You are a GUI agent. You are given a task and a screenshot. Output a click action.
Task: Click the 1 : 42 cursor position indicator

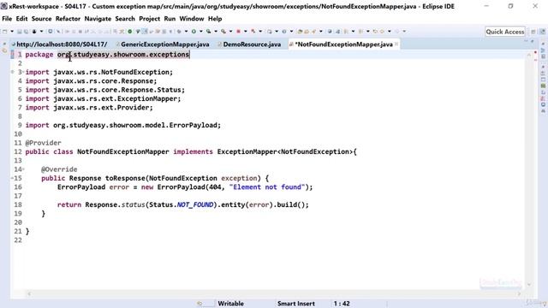[342, 304]
